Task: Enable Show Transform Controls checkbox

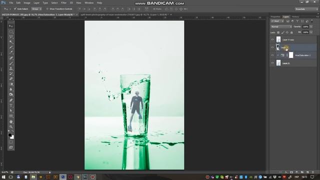Action: (47, 9)
